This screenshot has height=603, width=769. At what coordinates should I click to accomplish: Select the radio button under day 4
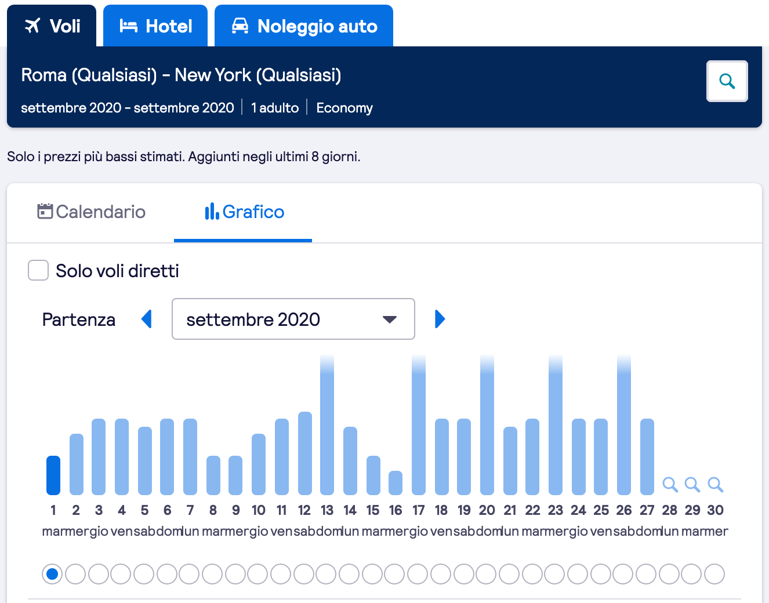121,574
